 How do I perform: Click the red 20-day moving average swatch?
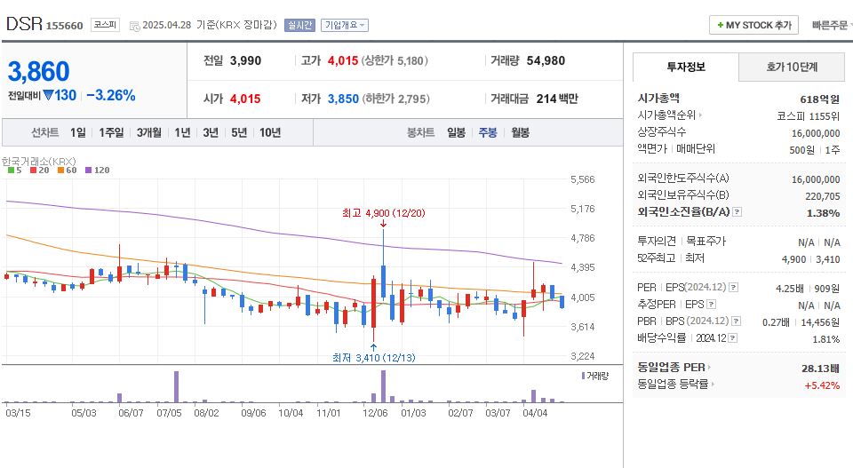[x=33, y=171]
